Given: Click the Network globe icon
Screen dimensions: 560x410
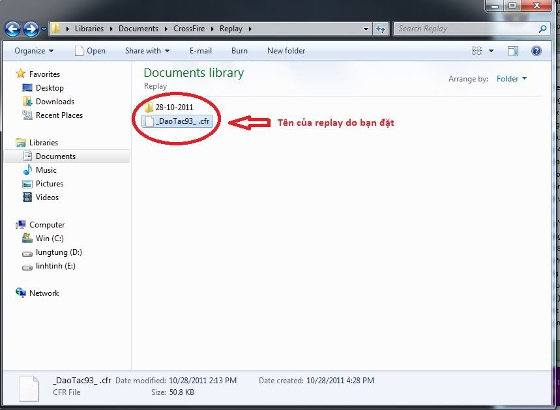Looking at the screenshot, I should (21, 293).
